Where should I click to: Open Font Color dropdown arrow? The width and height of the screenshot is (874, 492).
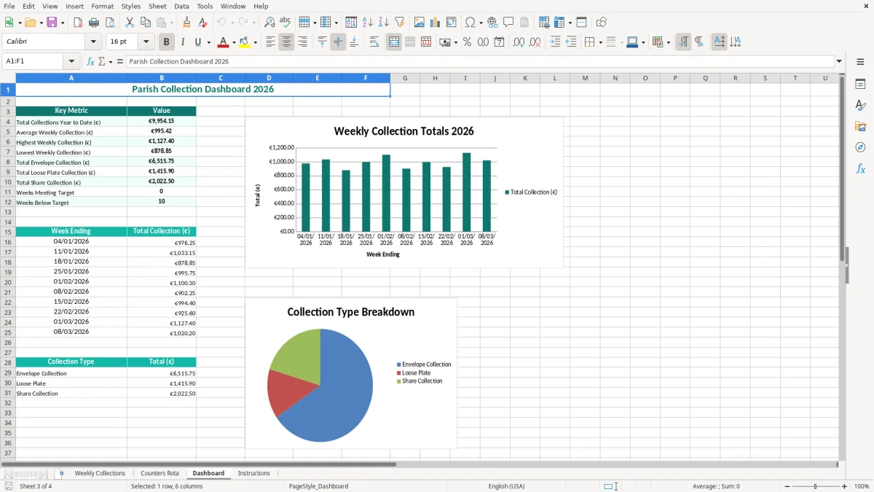[x=233, y=42]
